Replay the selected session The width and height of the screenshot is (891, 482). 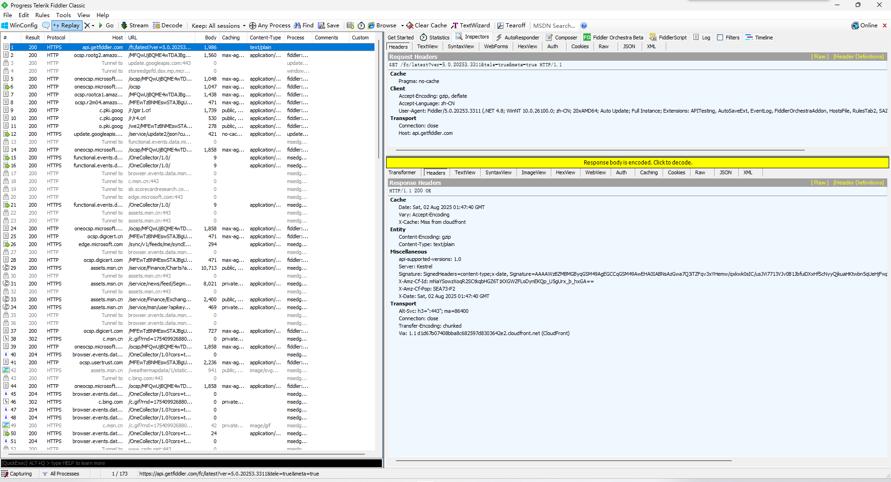[x=66, y=25]
